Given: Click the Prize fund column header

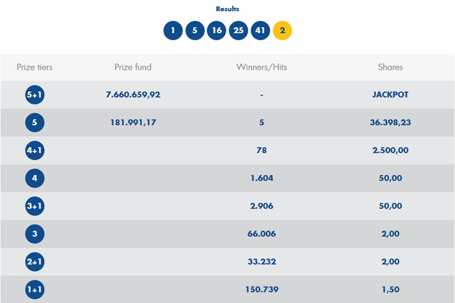Looking at the screenshot, I should [133, 67].
